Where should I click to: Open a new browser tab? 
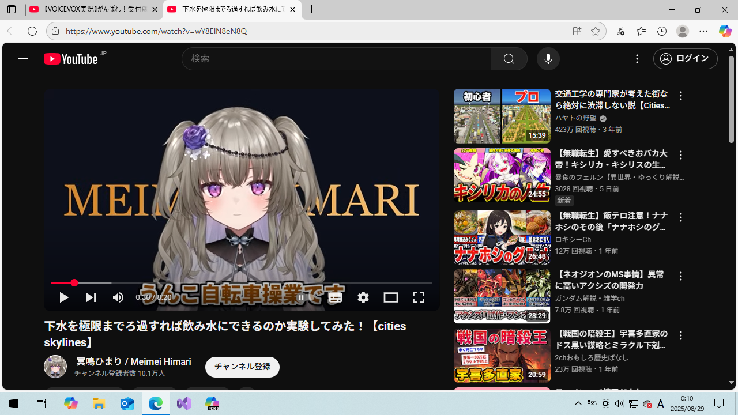tap(312, 9)
